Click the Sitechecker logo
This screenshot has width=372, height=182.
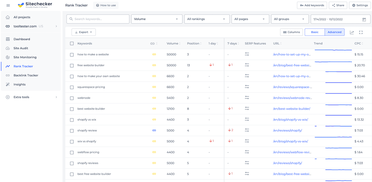click(35, 5)
